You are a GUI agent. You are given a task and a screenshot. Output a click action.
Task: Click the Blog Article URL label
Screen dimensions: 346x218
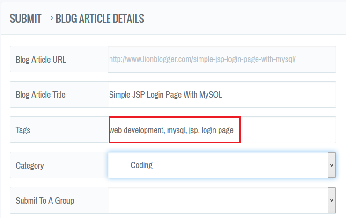41,60
